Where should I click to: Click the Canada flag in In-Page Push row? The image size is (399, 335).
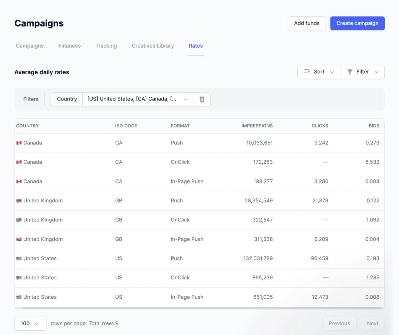[19, 181]
